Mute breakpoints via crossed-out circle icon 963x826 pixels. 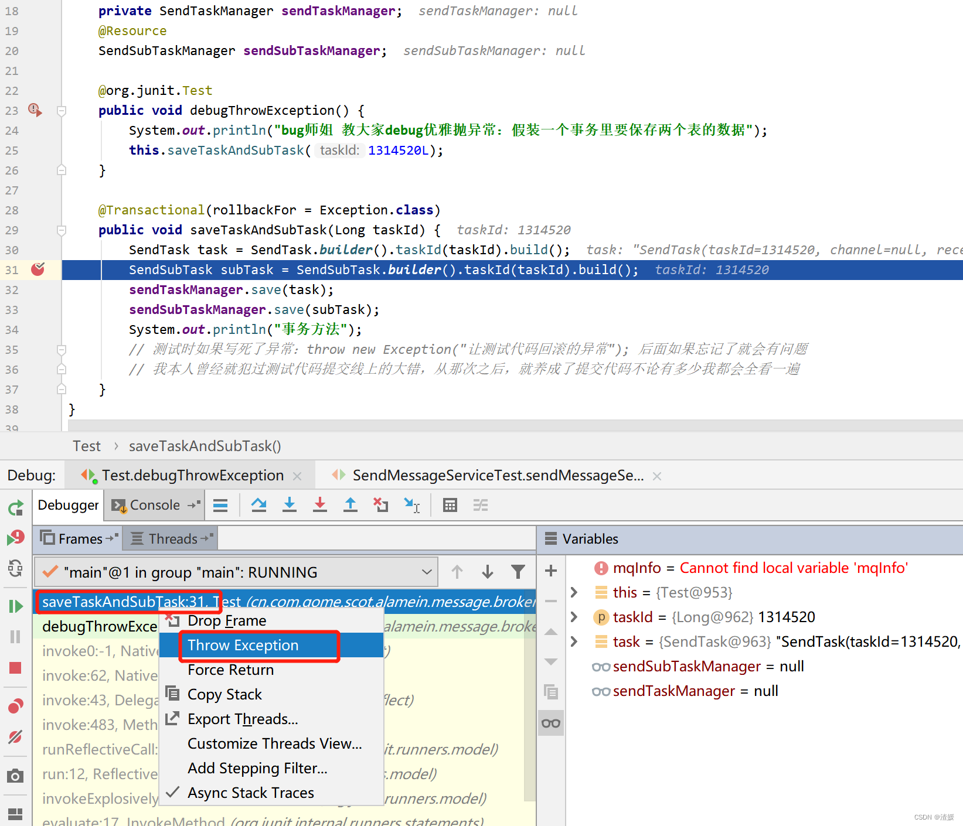(15, 737)
